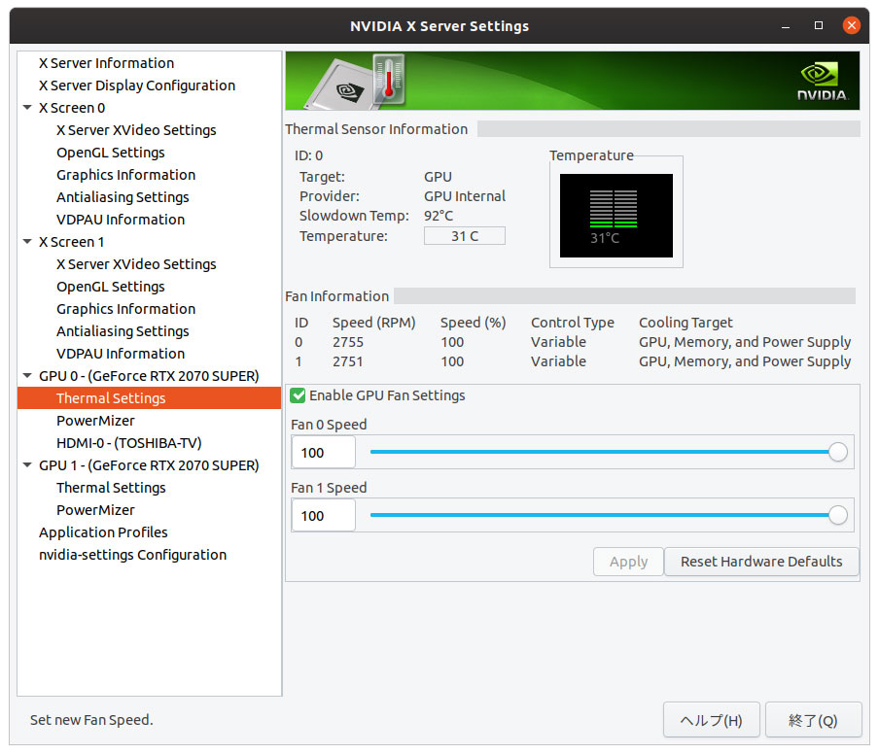Screen dimensions: 879x754
Task: Minimize the NVIDIA X Server Settings window
Action: coord(786,26)
